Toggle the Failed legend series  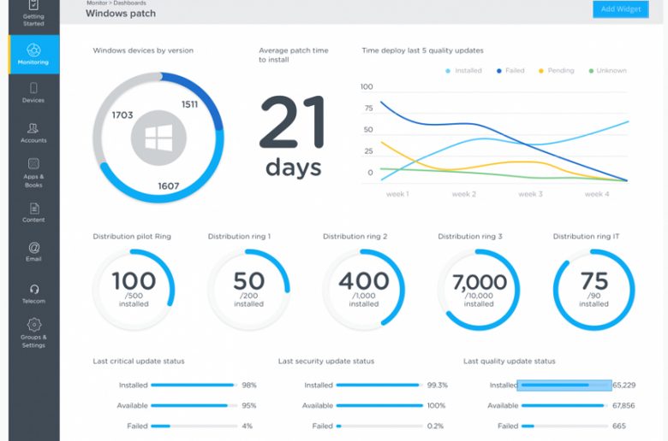(x=510, y=71)
